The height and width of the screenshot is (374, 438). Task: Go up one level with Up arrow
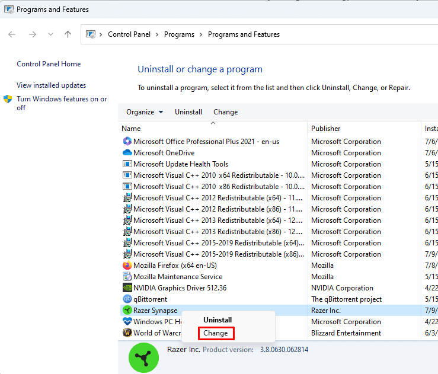[68, 34]
